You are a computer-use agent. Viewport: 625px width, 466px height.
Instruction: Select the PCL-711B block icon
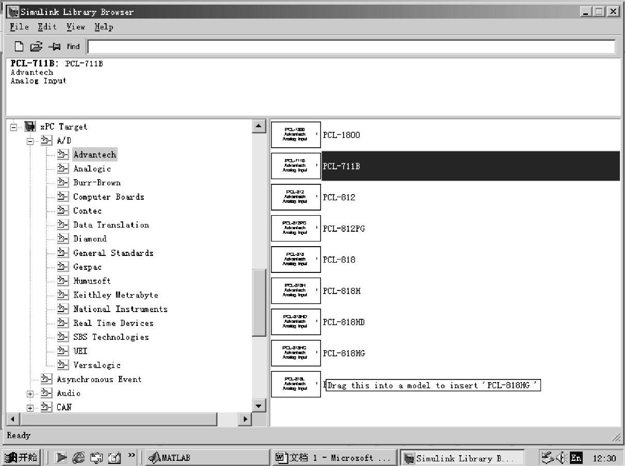point(296,166)
